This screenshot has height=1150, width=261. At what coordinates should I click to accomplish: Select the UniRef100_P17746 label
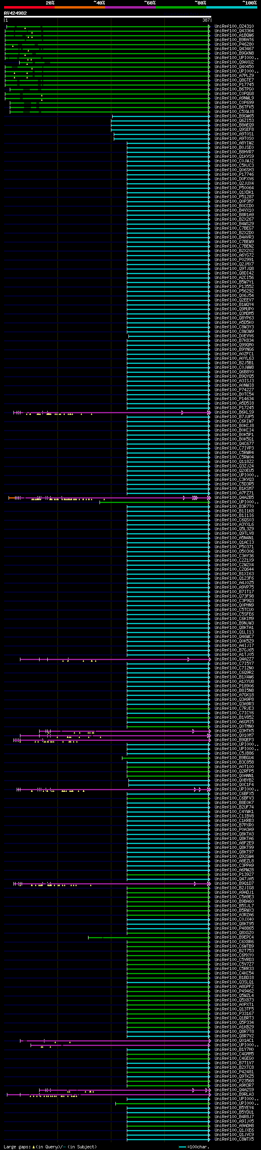(x=234, y=174)
